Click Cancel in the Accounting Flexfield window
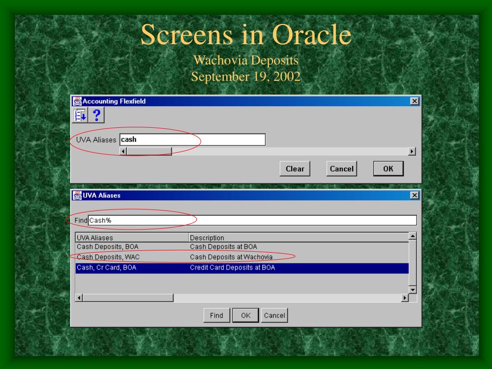 (x=342, y=169)
